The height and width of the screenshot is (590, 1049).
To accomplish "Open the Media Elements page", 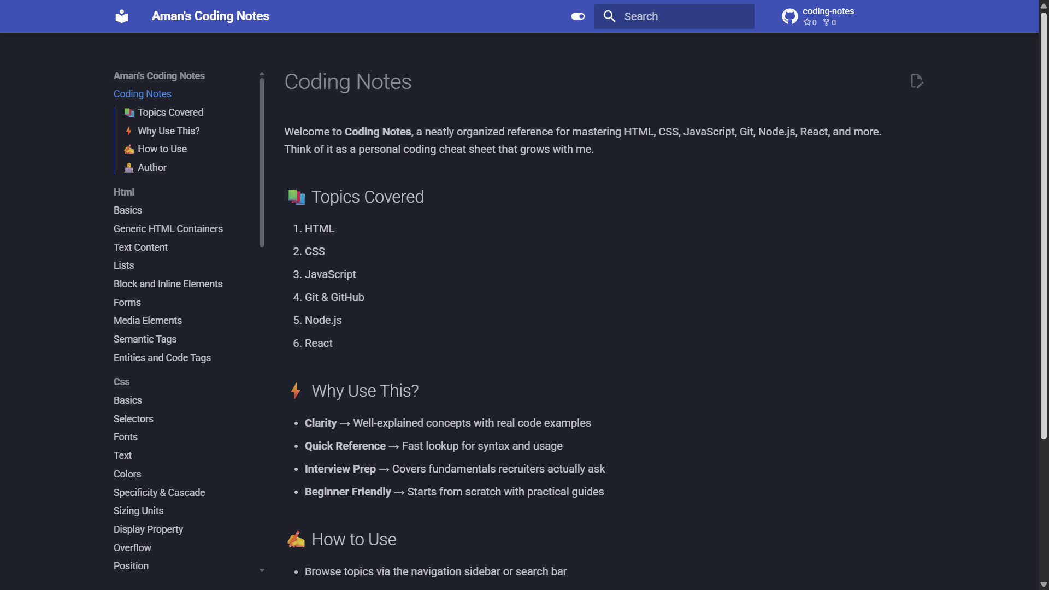I will 148,321.
